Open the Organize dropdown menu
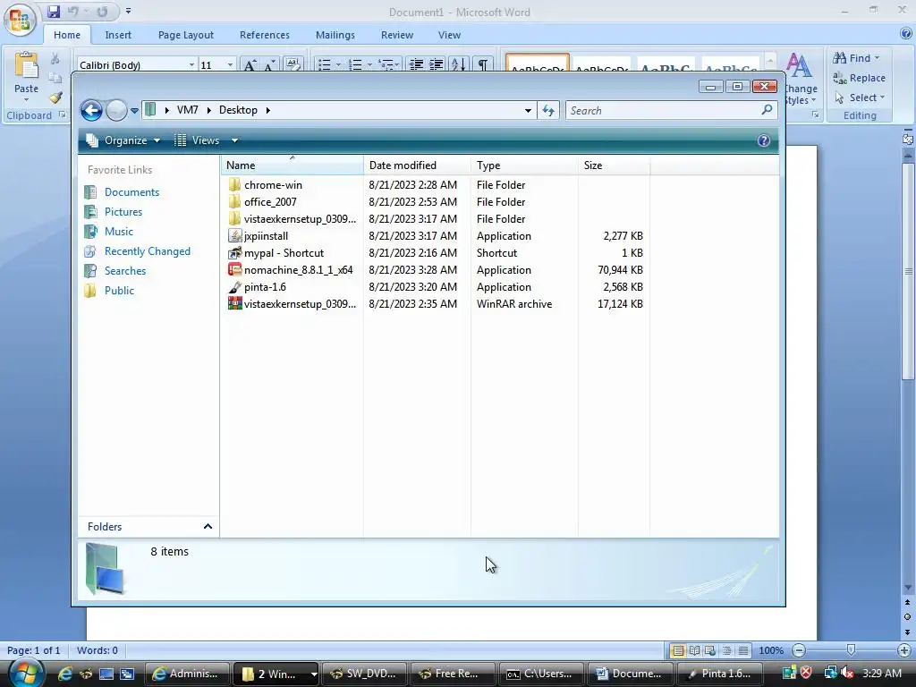The height and width of the screenshot is (687, 916). [123, 140]
